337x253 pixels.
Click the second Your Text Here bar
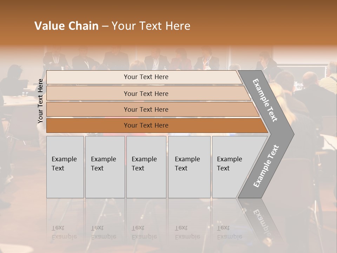pos(146,93)
